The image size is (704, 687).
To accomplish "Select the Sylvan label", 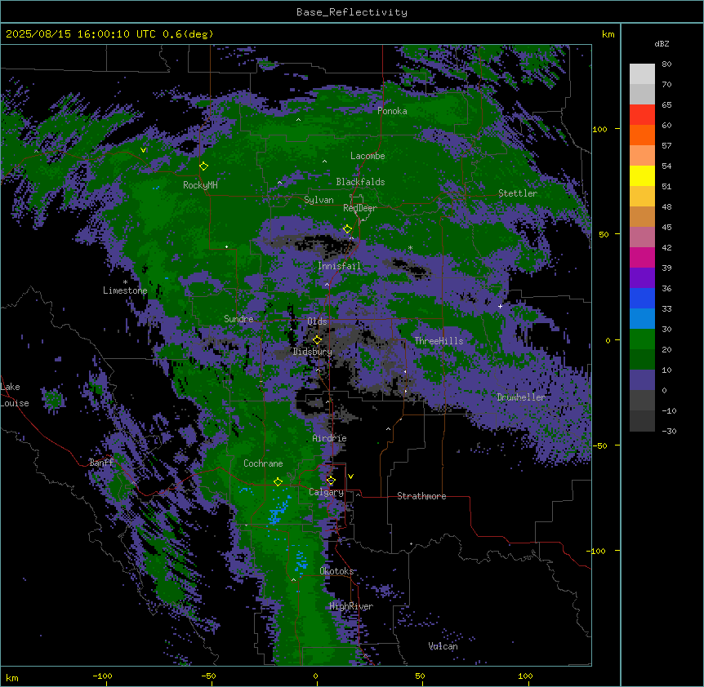I will (319, 200).
